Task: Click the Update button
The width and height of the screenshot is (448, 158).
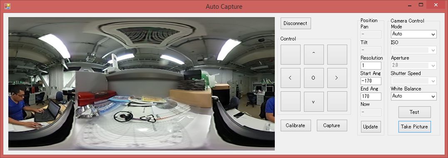Action: [x=371, y=127]
